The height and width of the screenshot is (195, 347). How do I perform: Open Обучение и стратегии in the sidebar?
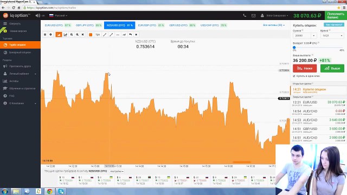coord(20,88)
